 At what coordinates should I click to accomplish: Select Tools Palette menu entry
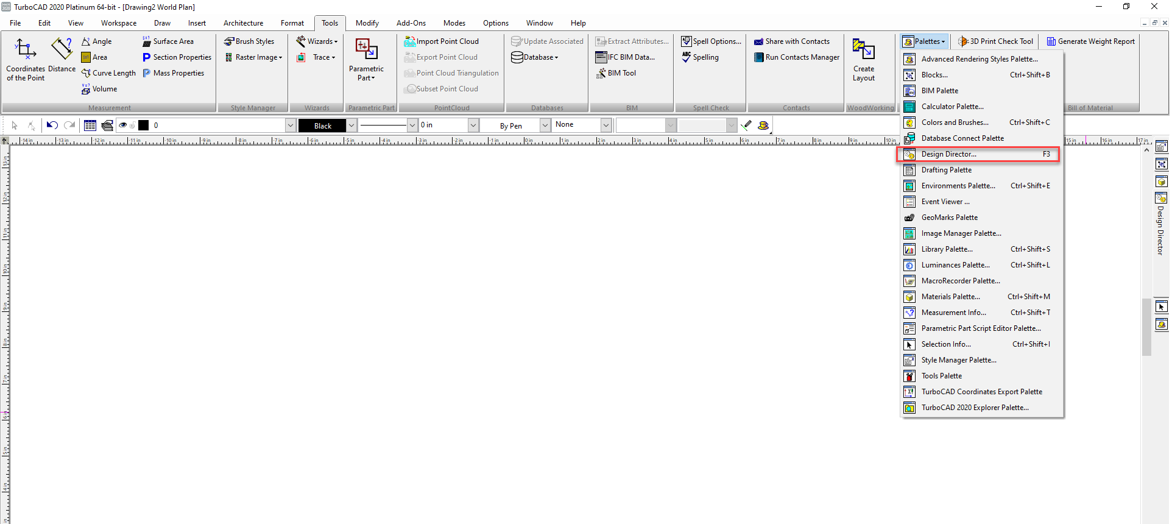982,376
